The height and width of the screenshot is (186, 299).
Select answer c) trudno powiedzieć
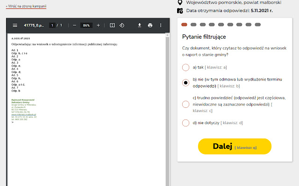click(x=185, y=104)
